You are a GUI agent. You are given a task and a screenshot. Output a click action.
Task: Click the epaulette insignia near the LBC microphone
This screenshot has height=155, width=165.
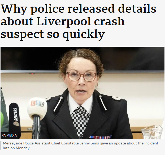click(49, 98)
